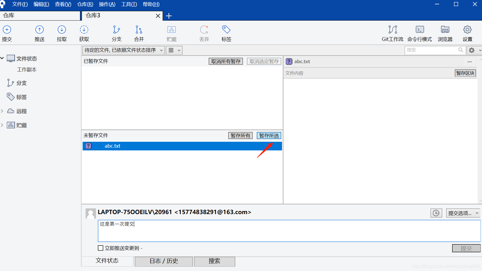
Task: Click the Push (推送) toolbar icon
Action: (39, 30)
